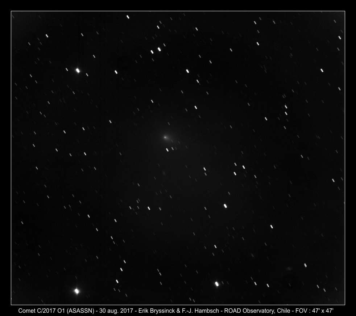This screenshot has width=356, height=316.
Task: Click the bright star in upper-left area
Action: click(x=78, y=71)
